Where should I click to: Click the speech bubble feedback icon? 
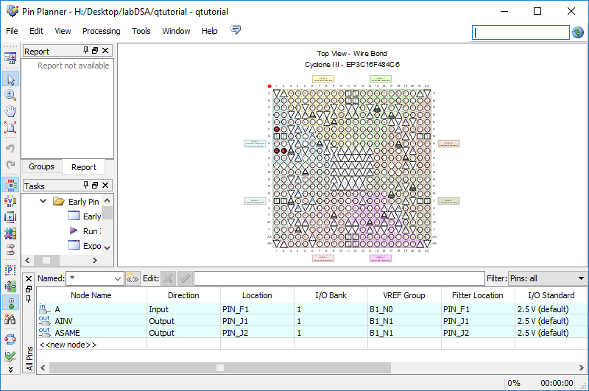(x=236, y=30)
